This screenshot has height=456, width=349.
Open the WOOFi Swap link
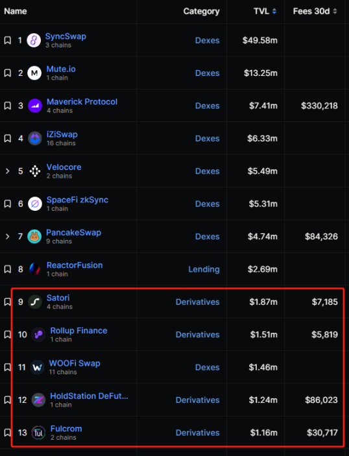[x=75, y=363]
